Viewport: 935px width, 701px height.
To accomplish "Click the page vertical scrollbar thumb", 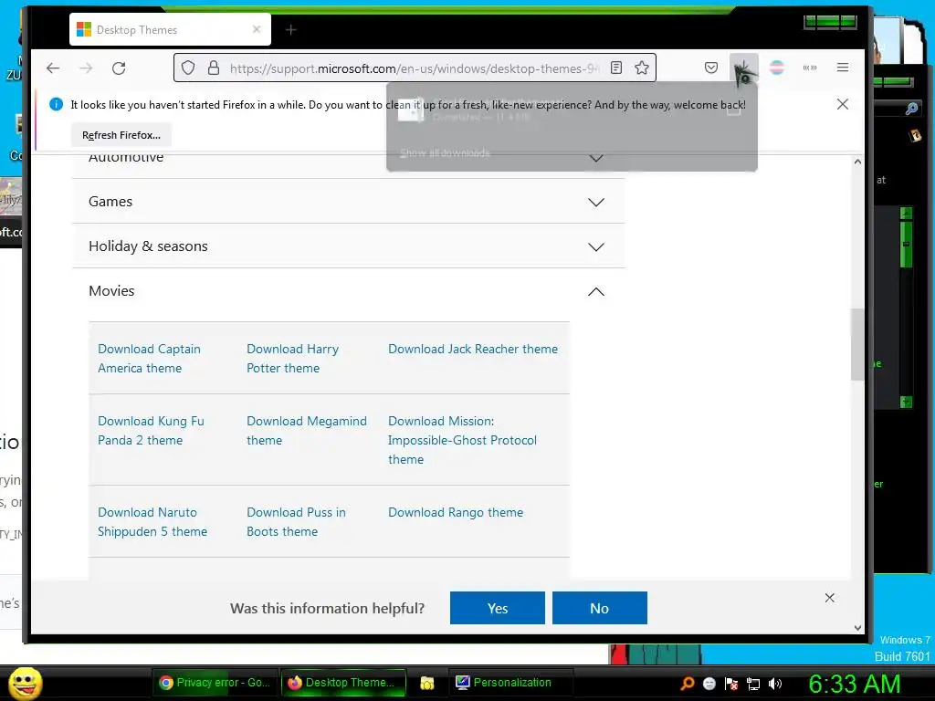I will point(856,344).
